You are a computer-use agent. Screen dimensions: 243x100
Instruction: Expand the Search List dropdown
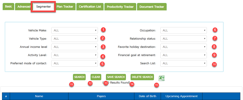(183, 63)
